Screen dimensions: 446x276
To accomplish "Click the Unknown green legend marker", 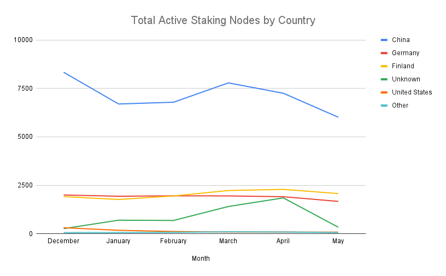I will click(384, 79).
